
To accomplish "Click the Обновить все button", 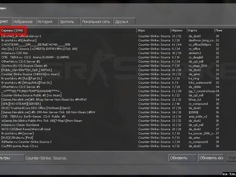I will (211, 158).
